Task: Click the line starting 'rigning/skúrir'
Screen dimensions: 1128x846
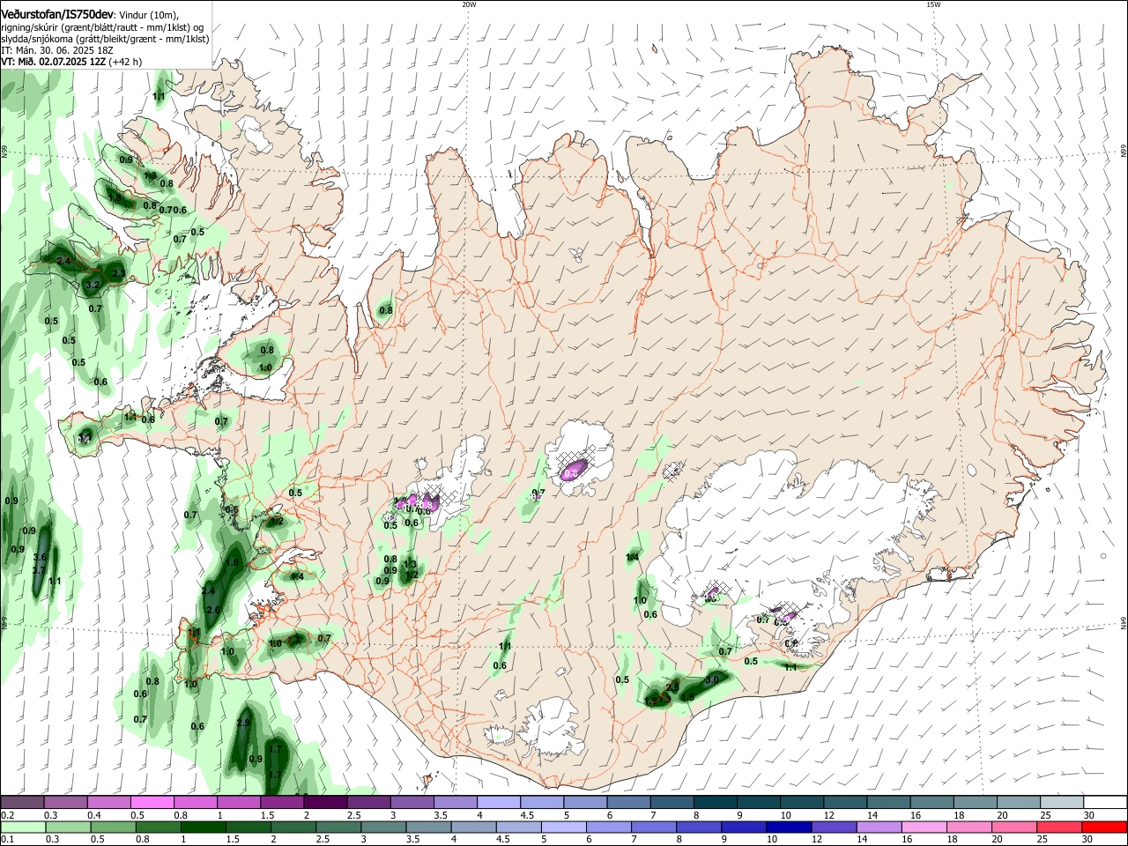Action: [102, 27]
